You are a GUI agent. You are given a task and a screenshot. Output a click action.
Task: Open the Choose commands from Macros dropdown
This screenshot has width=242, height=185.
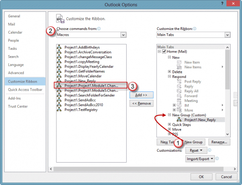coord(123,35)
